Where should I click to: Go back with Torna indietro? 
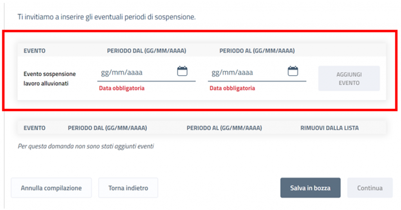coord(128,188)
